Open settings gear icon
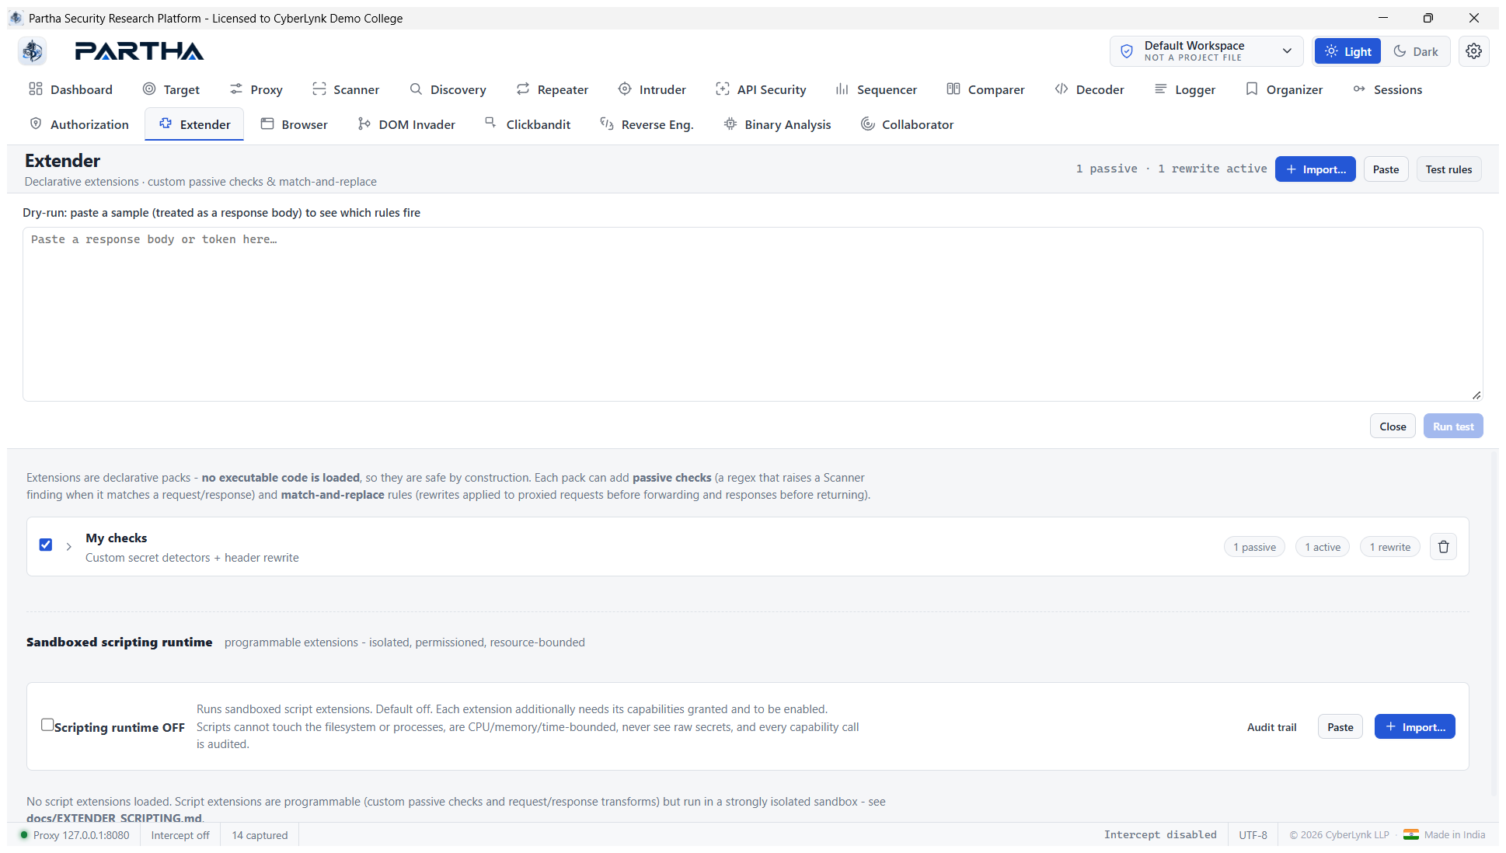 click(x=1473, y=51)
